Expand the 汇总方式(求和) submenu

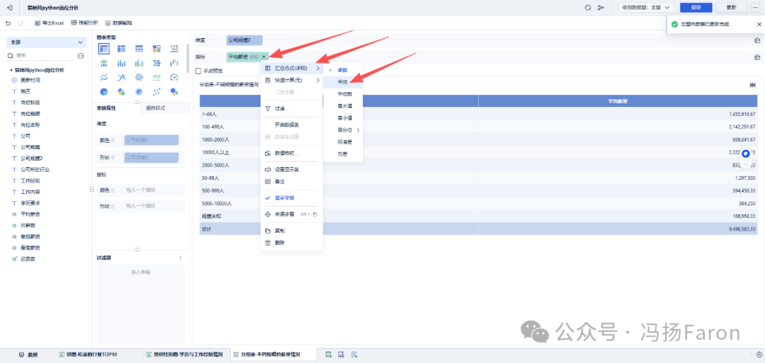(x=291, y=68)
